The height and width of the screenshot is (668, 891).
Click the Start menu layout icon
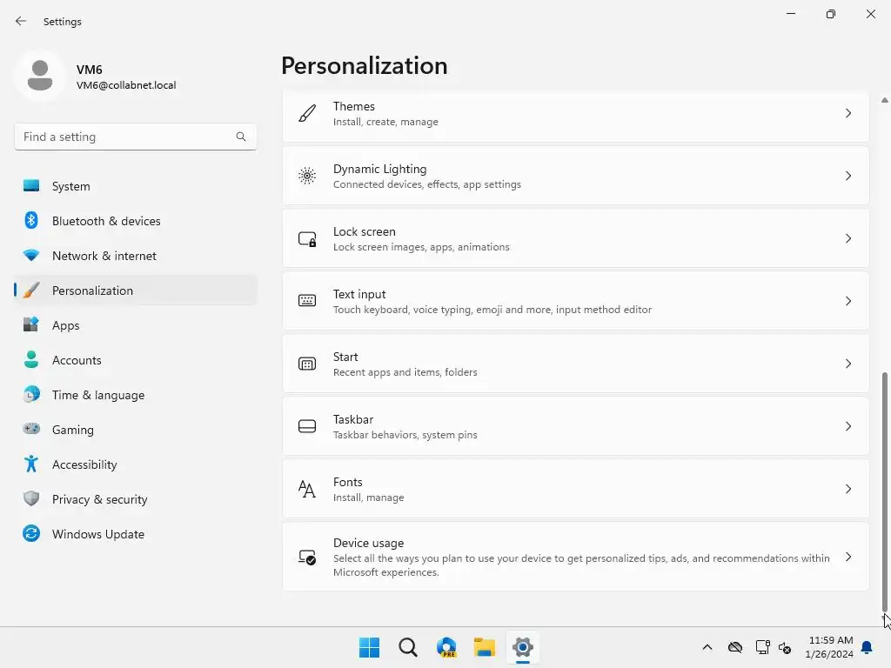click(x=307, y=364)
